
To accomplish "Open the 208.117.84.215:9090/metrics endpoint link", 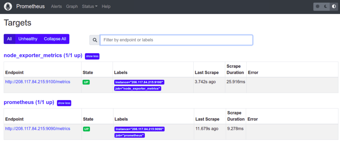I will coord(38,129).
